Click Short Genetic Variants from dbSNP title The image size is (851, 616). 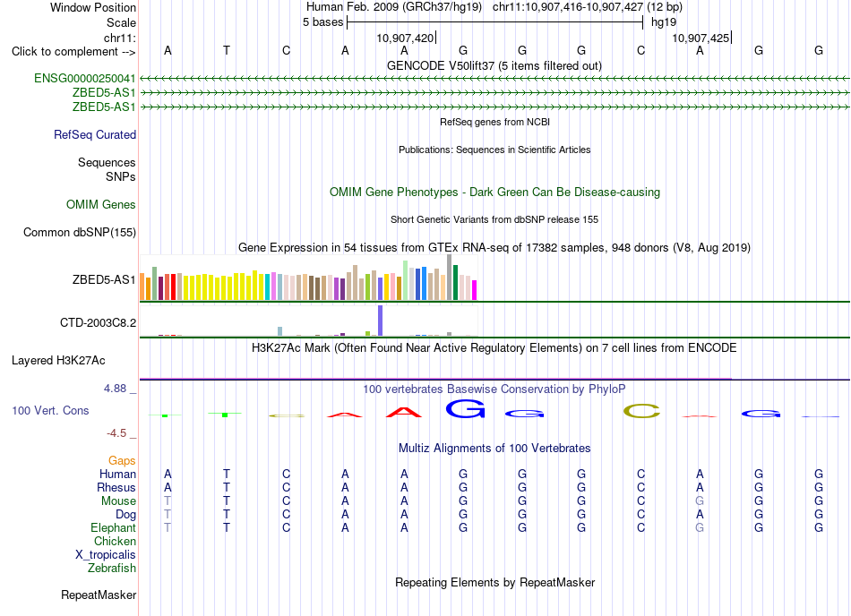494,219
